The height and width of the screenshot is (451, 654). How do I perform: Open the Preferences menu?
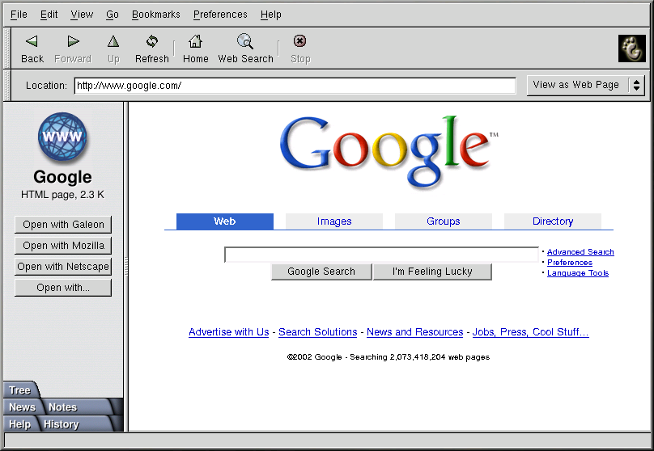(220, 15)
